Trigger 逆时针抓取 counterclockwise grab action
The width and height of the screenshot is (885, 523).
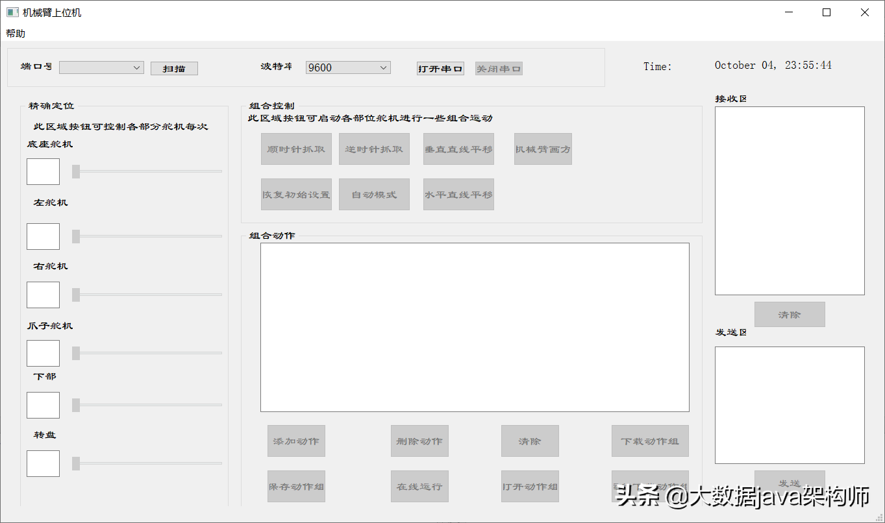374,149
